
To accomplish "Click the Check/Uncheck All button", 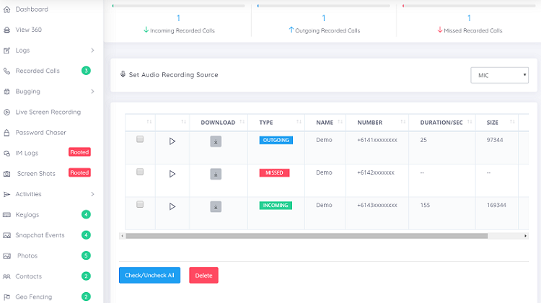I will (150, 275).
